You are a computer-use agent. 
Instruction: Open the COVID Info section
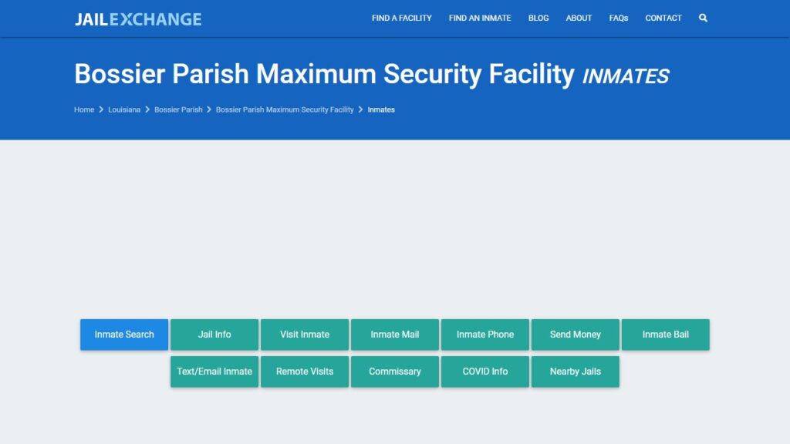click(x=484, y=372)
